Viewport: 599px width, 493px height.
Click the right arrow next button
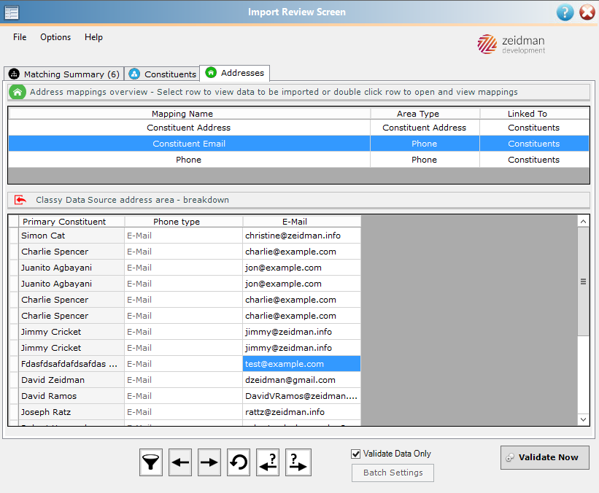[x=209, y=462]
